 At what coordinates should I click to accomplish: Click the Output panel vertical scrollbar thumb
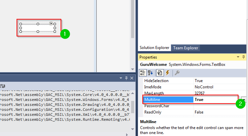point(132,107)
